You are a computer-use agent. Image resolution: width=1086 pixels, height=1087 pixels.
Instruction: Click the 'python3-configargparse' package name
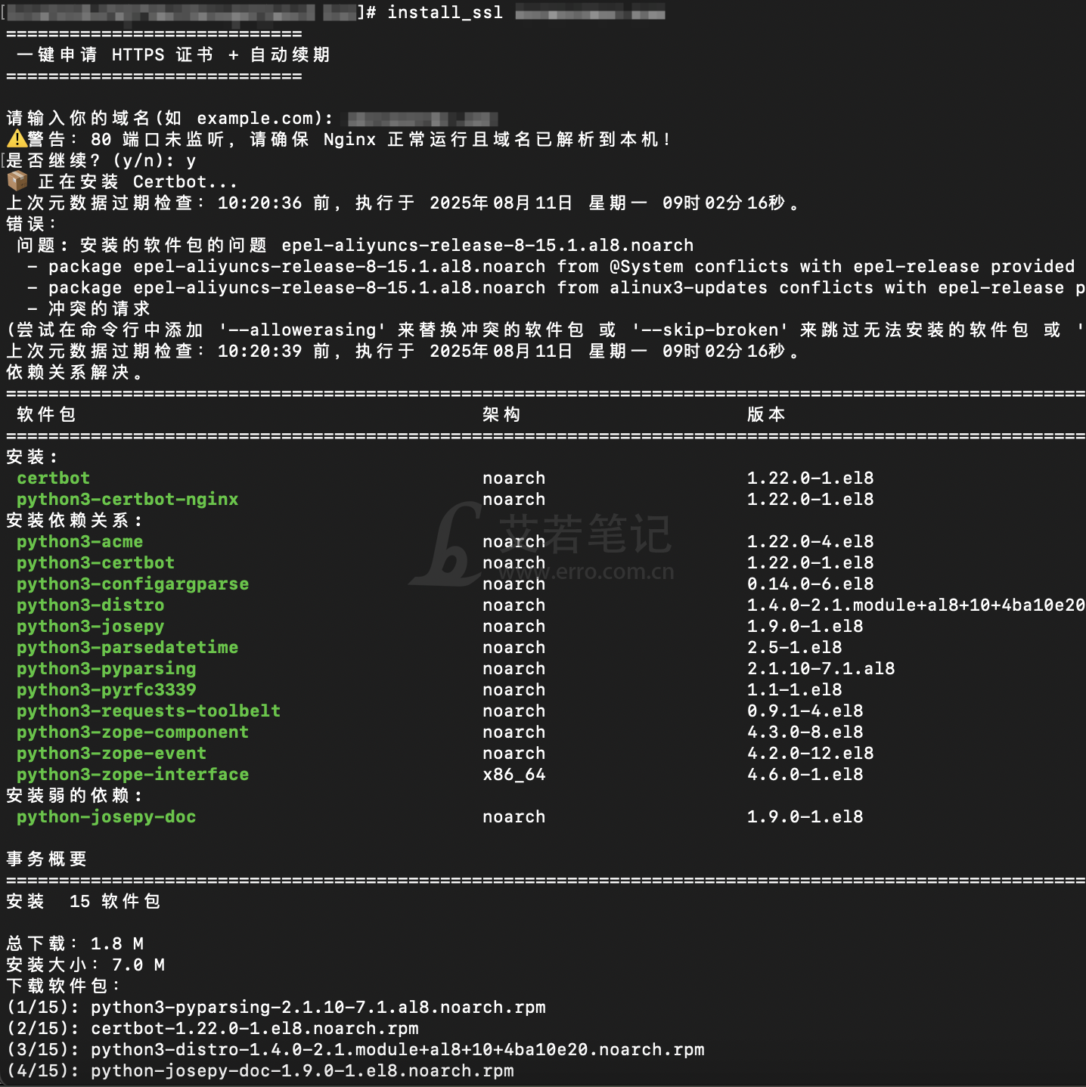[132, 584]
